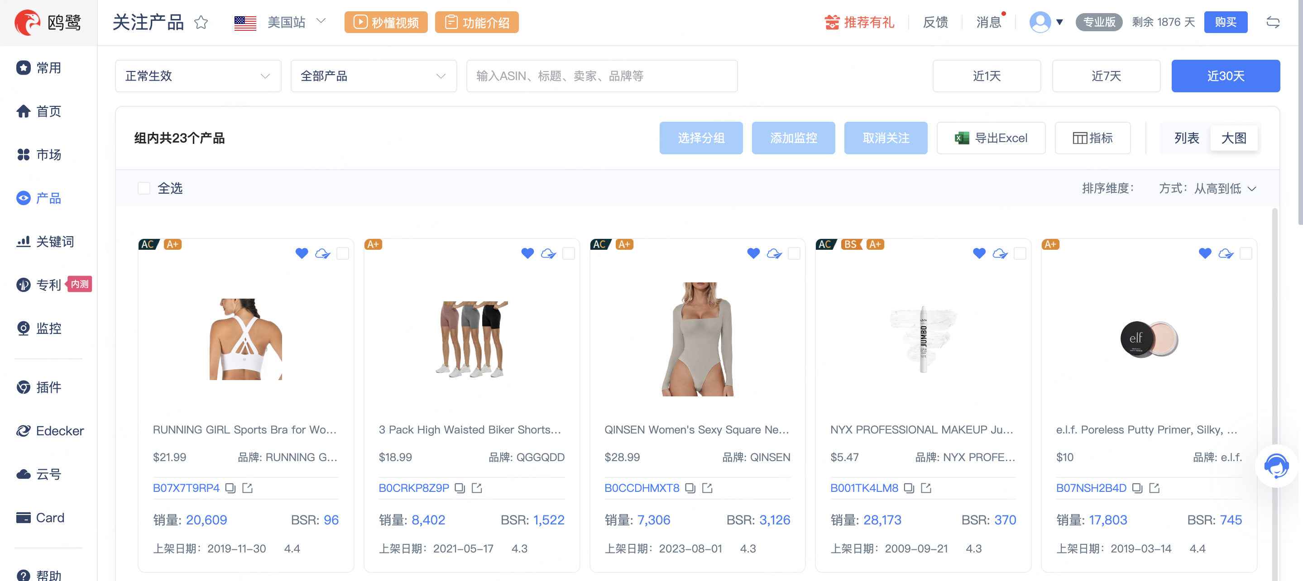Click heart icon on NYX PROFESSIONAL MAKEUP card
Viewport: 1303px width, 581px height.
[979, 253]
